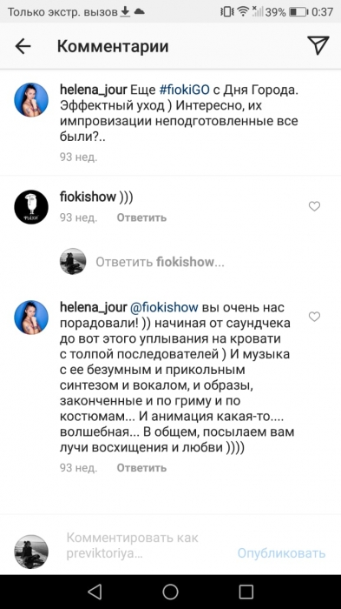Tap Android back navigation triangle
The width and height of the screenshot is (341, 609).
95,592
